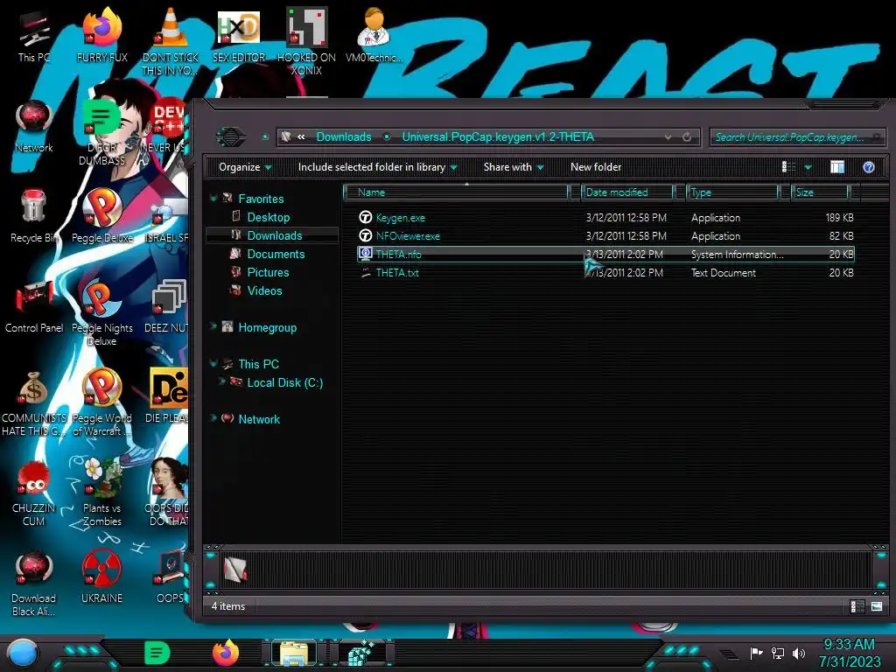Sort by the Size column header
The image size is (896, 672).
click(x=821, y=192)
